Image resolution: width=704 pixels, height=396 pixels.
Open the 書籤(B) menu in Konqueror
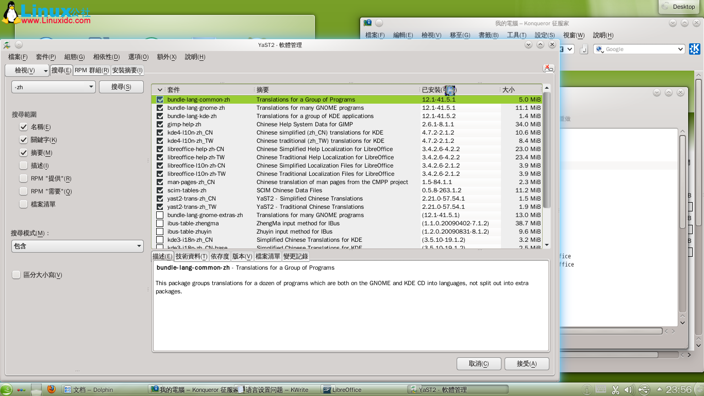tap(489, 35)
